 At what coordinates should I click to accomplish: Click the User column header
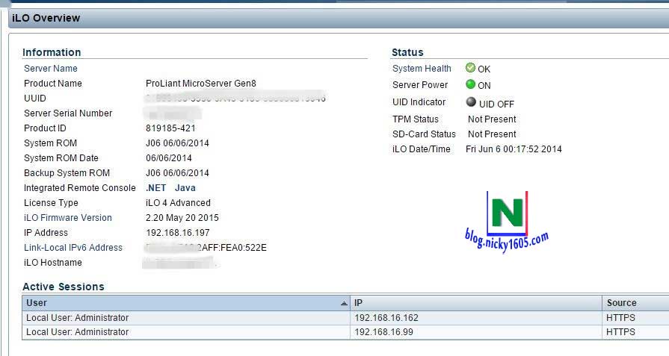click(x=186, y=303)
